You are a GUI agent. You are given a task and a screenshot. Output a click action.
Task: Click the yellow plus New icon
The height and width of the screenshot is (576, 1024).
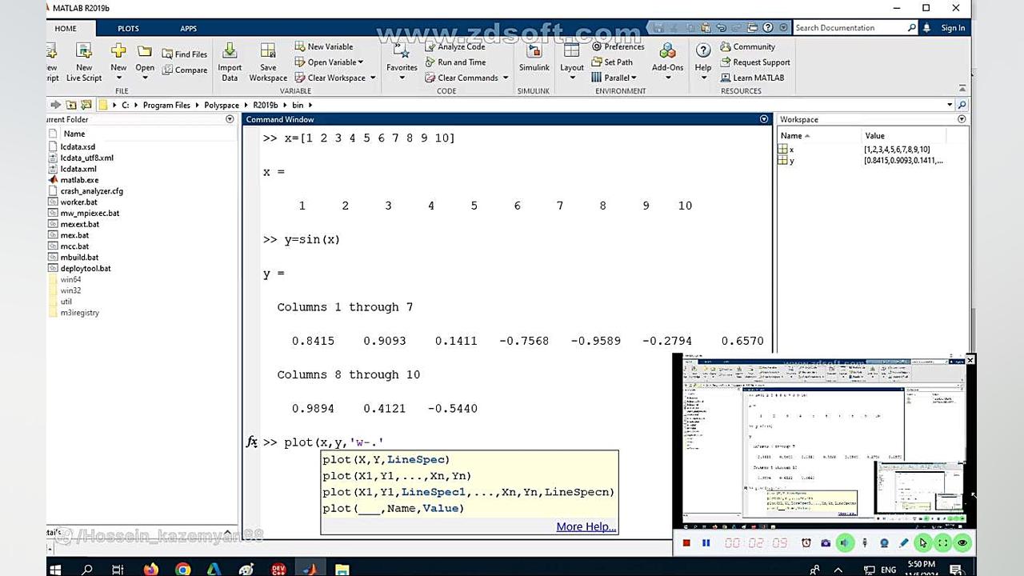[x=118, y=51]
